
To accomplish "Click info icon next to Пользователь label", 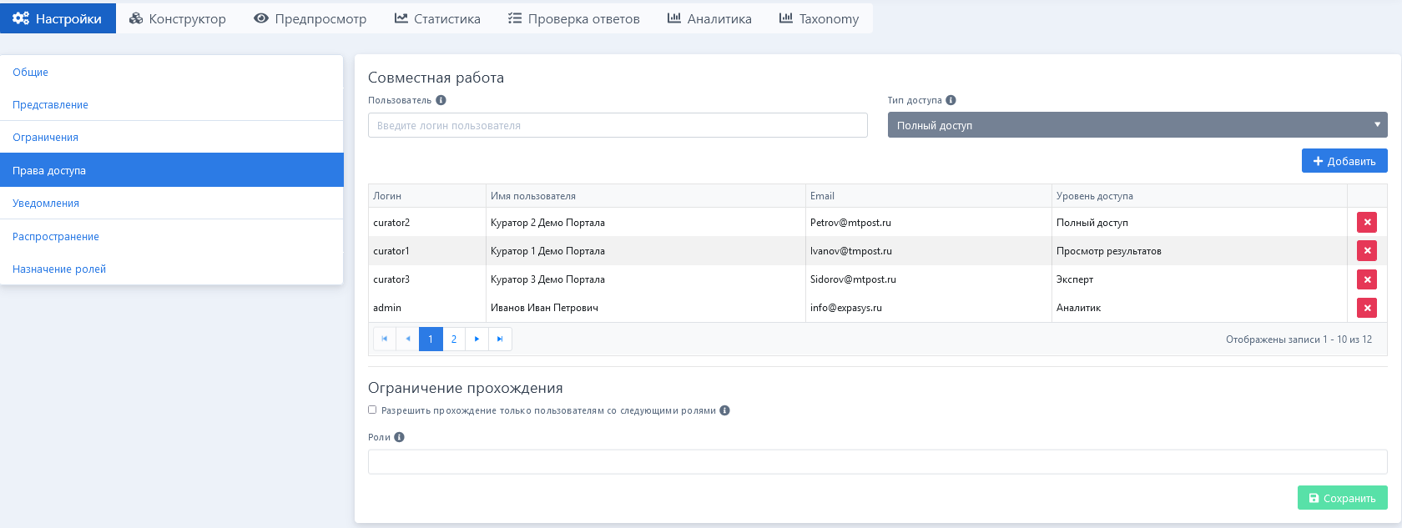I will (441, 100).
